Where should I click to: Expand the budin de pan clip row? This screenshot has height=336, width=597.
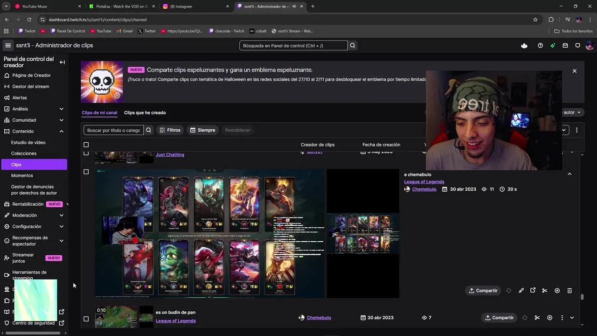pos(572,318)
